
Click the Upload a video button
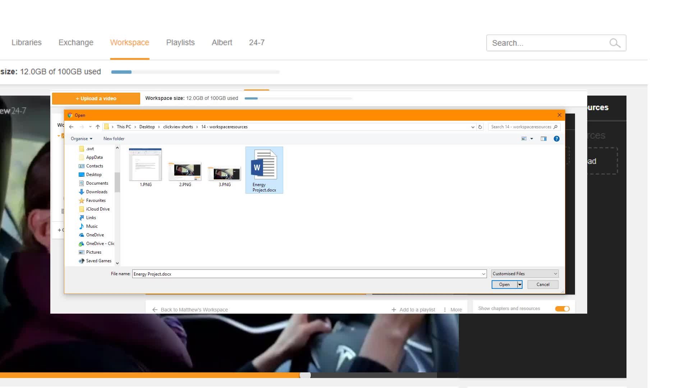96,98
